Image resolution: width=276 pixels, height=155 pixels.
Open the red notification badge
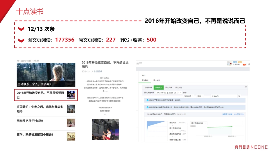pyautogui.click(x=244, y=65)
